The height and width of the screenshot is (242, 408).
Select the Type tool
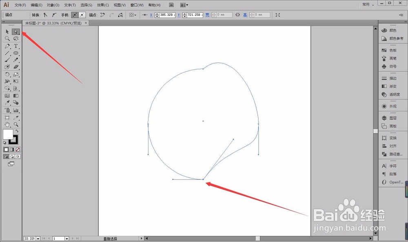click(x=16, y=46)
